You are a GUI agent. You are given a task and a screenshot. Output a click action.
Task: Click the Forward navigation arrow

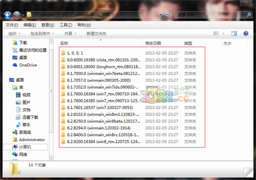pos(17,15)
